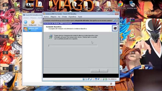Click the blue display indicator in VM status bar
This screenshot has height=91, width=162.
tap(96, 79)
